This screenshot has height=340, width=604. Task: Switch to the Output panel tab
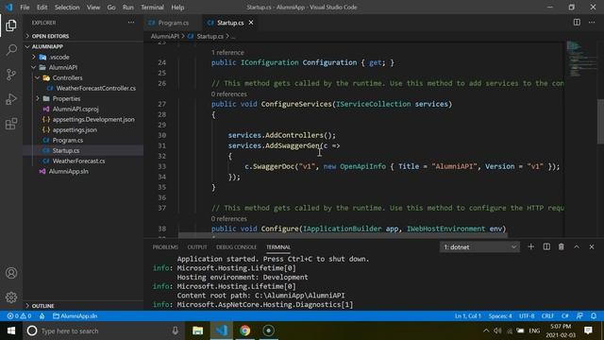coord(197,247)
